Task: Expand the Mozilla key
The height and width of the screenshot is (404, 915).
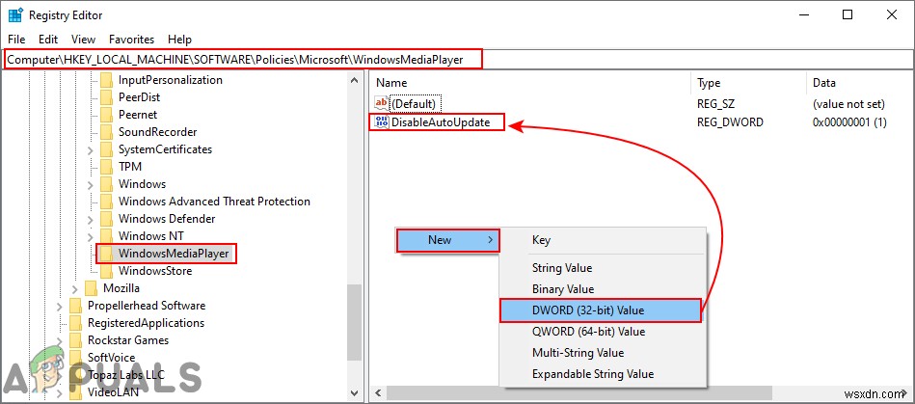Action: point(74,289)
